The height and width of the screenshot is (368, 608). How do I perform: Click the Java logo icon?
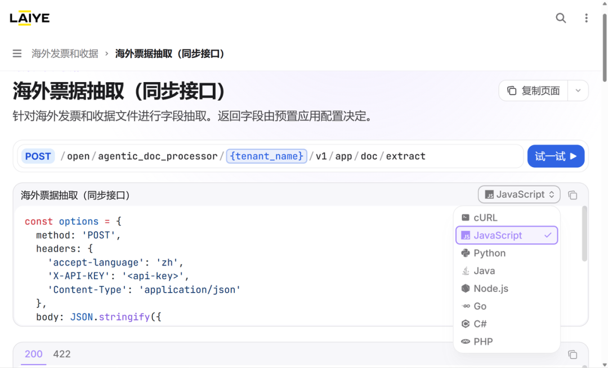pos(466,271)
